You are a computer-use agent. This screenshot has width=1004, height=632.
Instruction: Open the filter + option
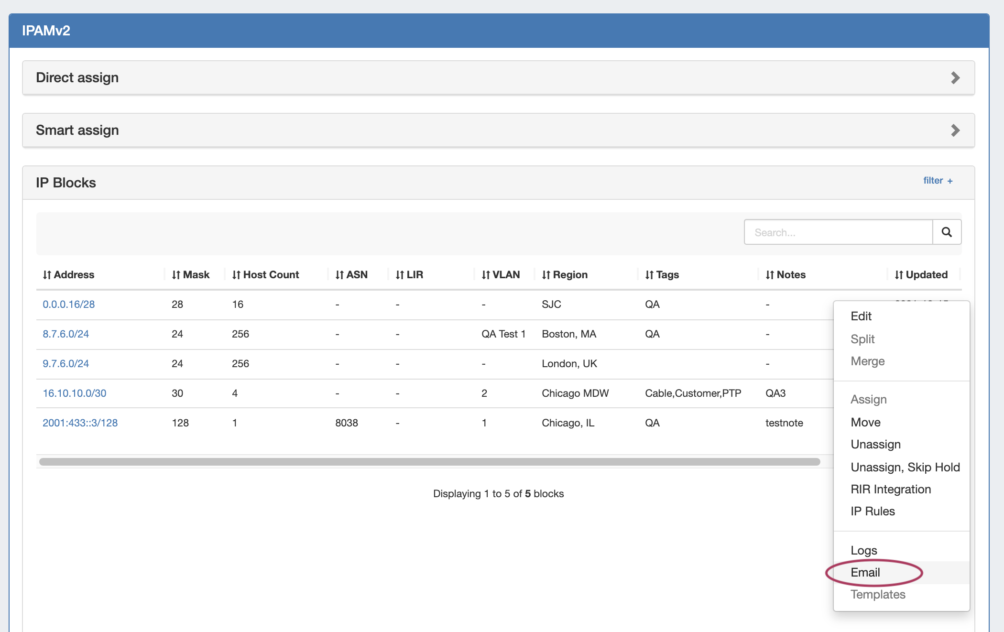click(938, 181)
